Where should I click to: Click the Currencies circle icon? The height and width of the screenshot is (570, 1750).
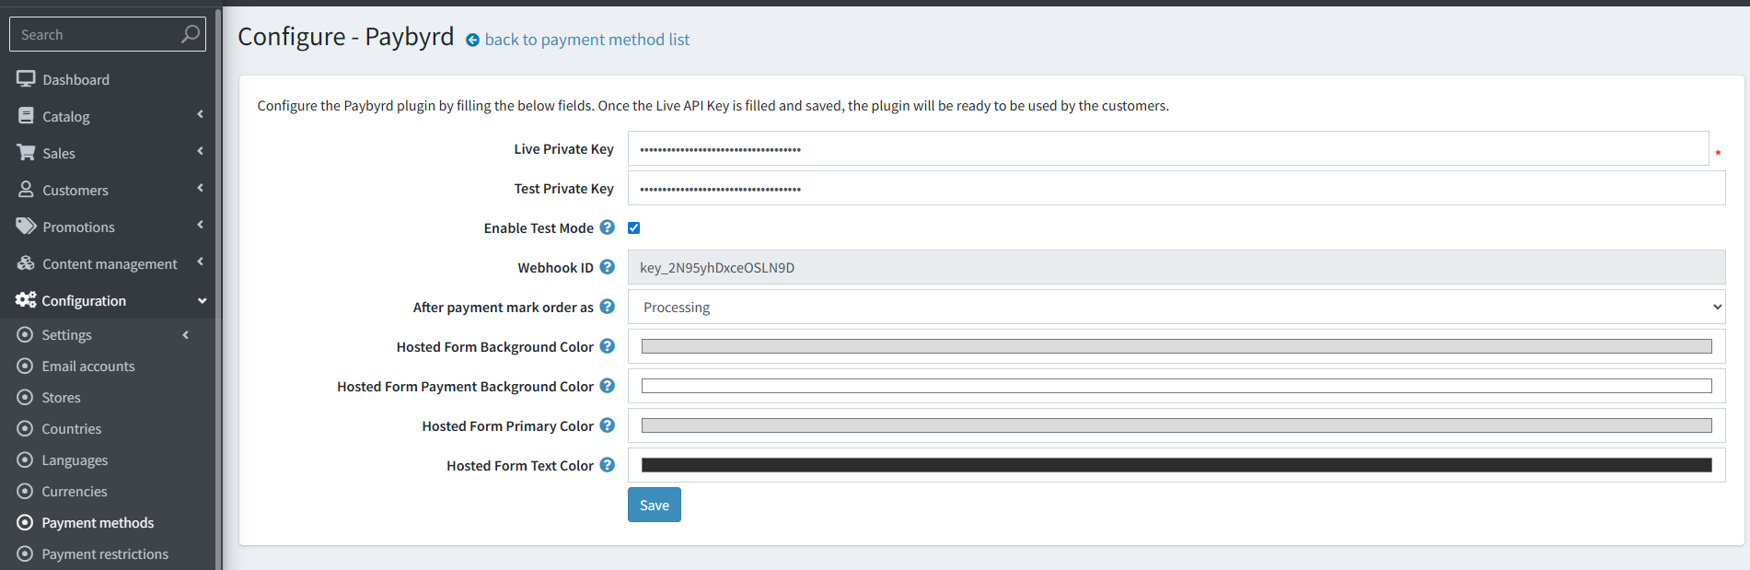pyautogui.click(x=25, y=491)
